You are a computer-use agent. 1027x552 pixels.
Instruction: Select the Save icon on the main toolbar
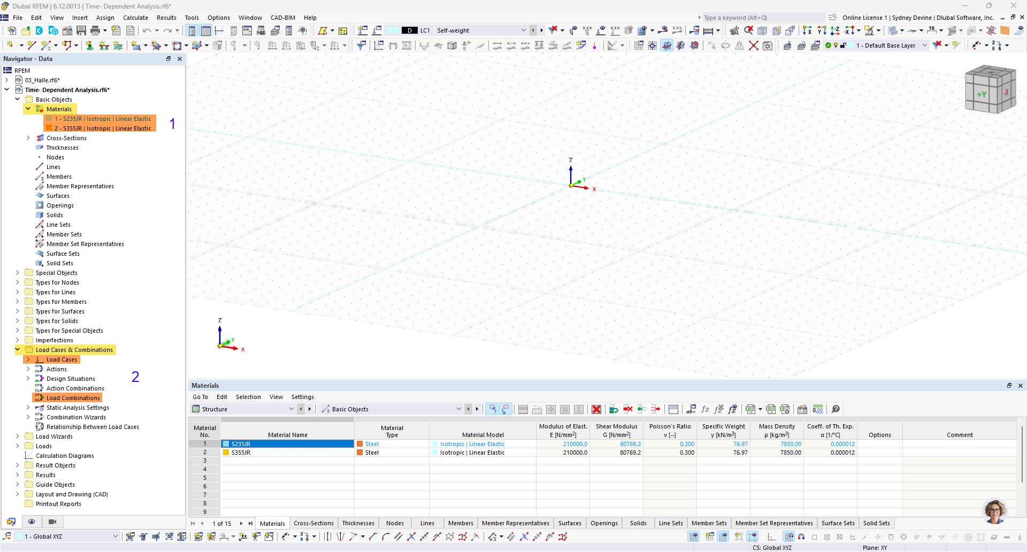[81, 31]
